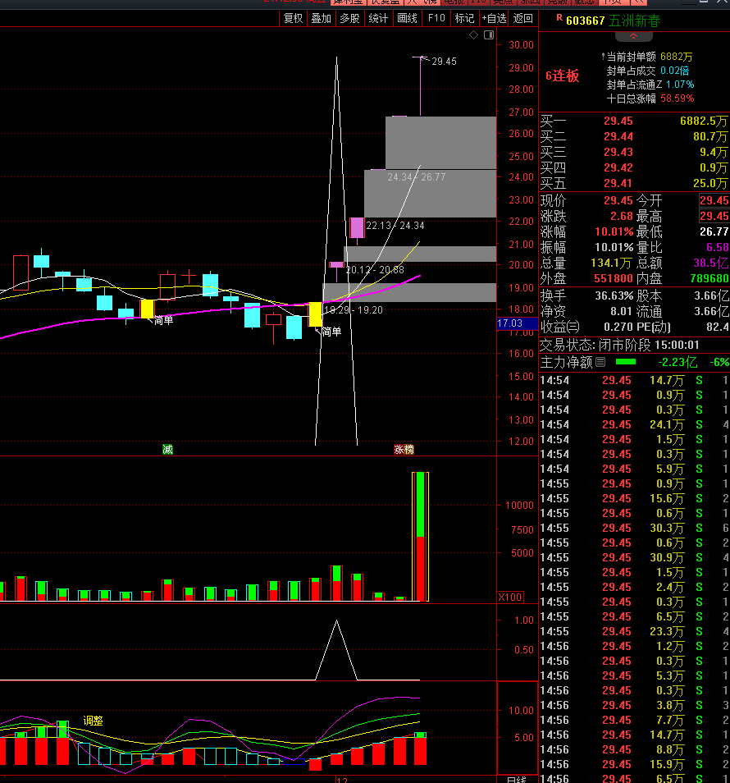The height and width of the screenshot is (783, 730).
Task: Click the 最低 26.77 value
Action: click(714, 231)
